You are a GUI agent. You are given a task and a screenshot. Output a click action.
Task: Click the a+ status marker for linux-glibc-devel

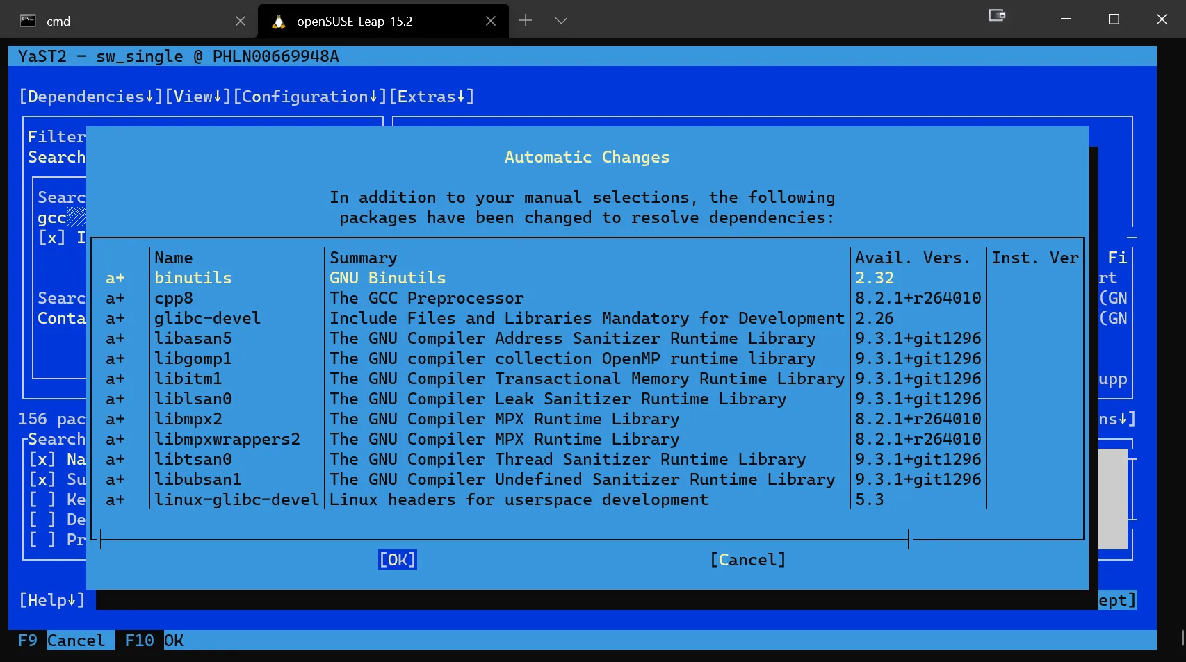coord(115,499)
